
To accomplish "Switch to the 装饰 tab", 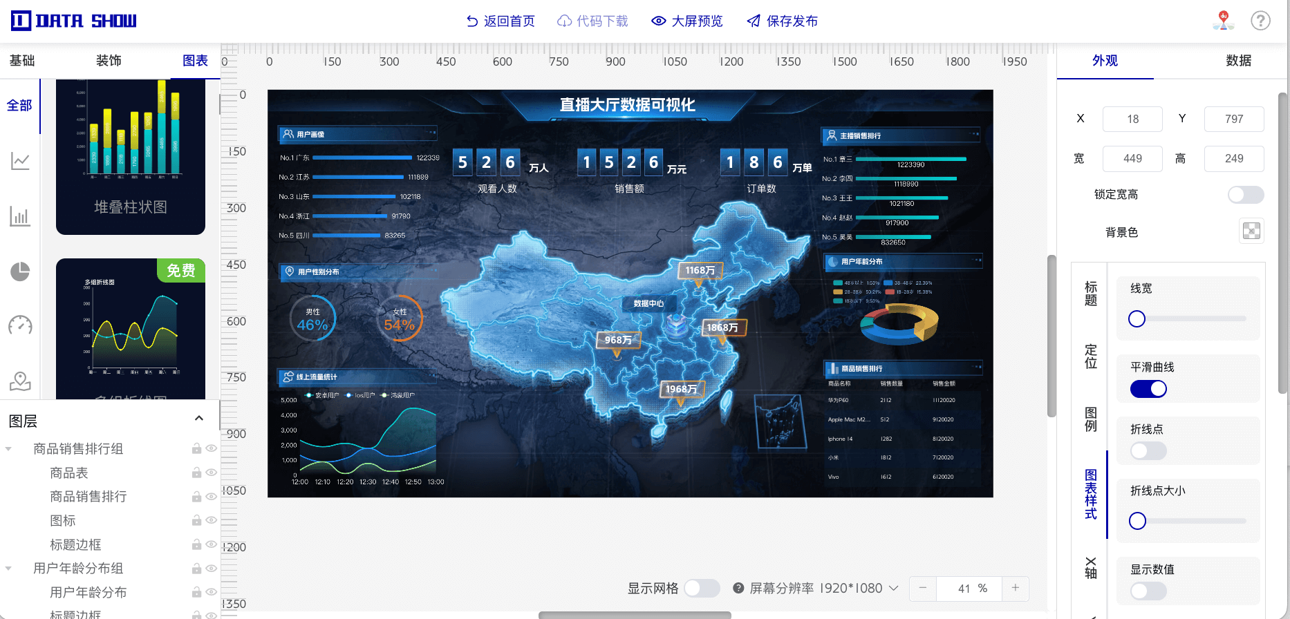I will point(109,61).
